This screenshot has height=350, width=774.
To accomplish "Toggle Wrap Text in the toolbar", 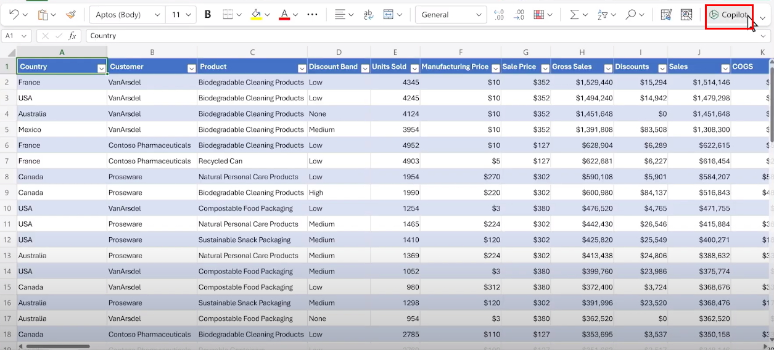I will click(369, 14).
